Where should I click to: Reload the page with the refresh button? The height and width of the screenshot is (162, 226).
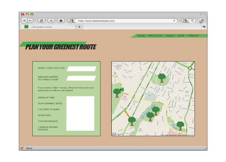point(41,21)
